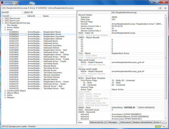Screen dimensions: 169x129
Task: Click the 'this!' icon in status bar
Action: [x=164, y=127]
